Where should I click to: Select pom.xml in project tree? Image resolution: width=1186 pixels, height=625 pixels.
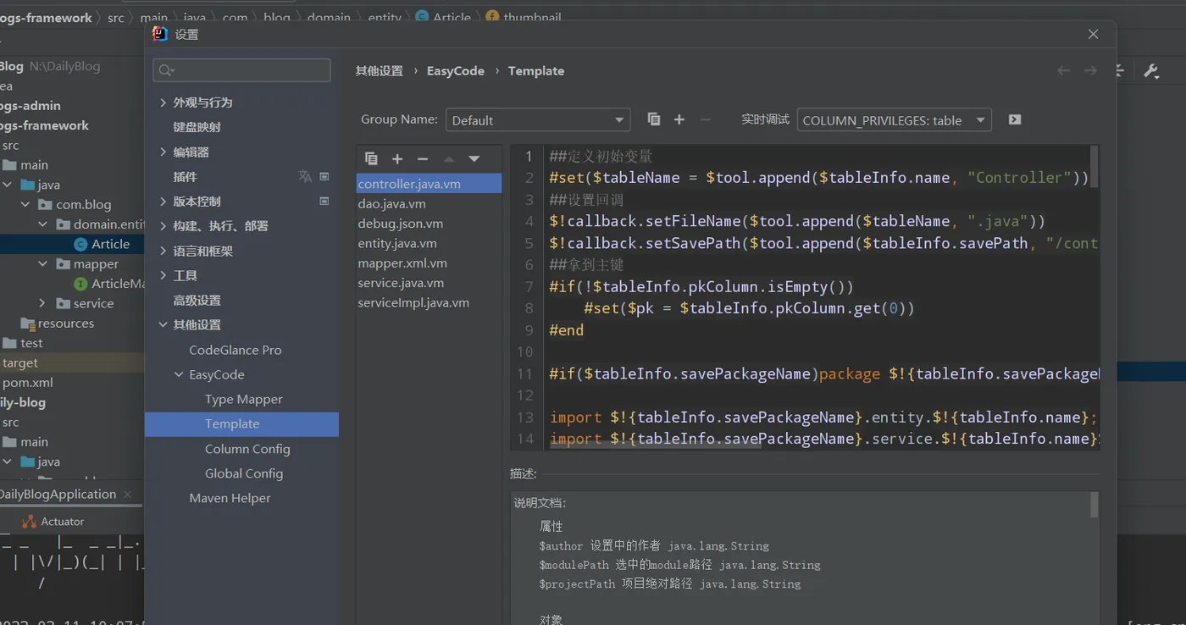28,383
